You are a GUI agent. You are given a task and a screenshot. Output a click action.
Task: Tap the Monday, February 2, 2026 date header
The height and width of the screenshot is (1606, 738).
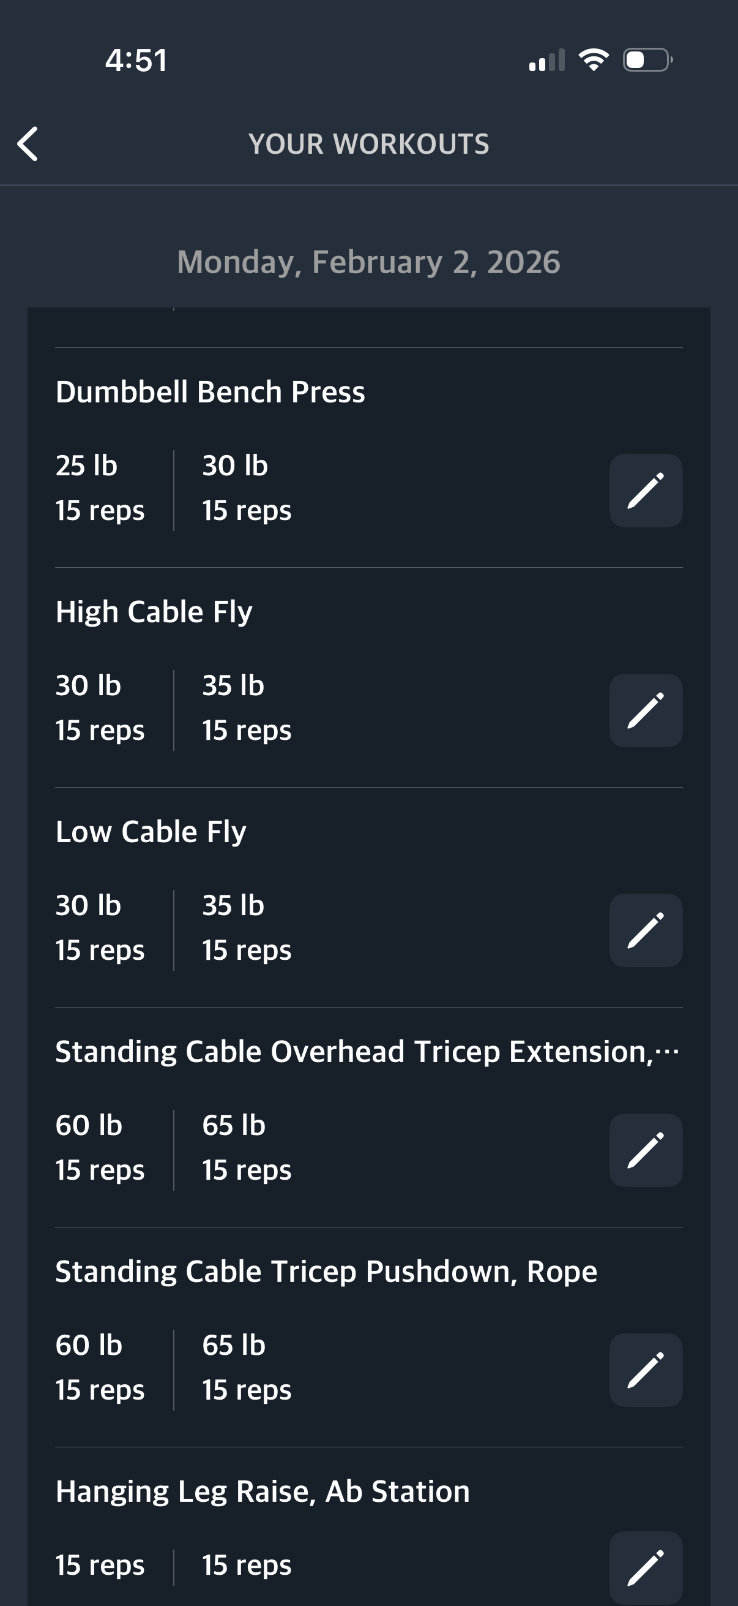click(368, 262)
